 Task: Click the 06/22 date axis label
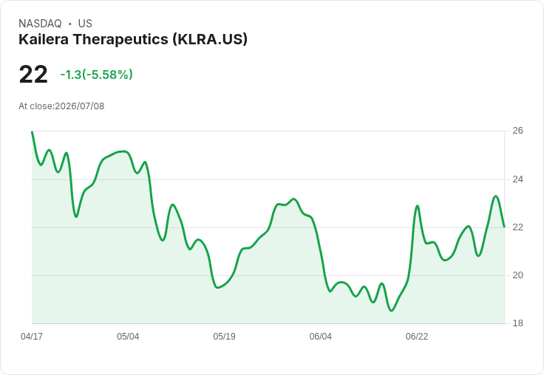pyautogui.click(x=417, y=337)
